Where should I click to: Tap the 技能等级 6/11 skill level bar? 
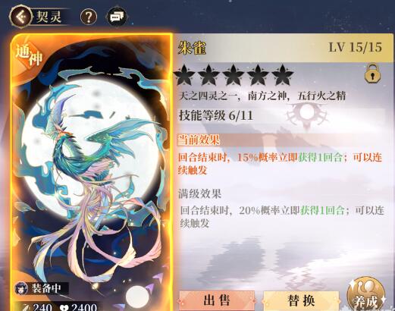click(x=216, y=115)
